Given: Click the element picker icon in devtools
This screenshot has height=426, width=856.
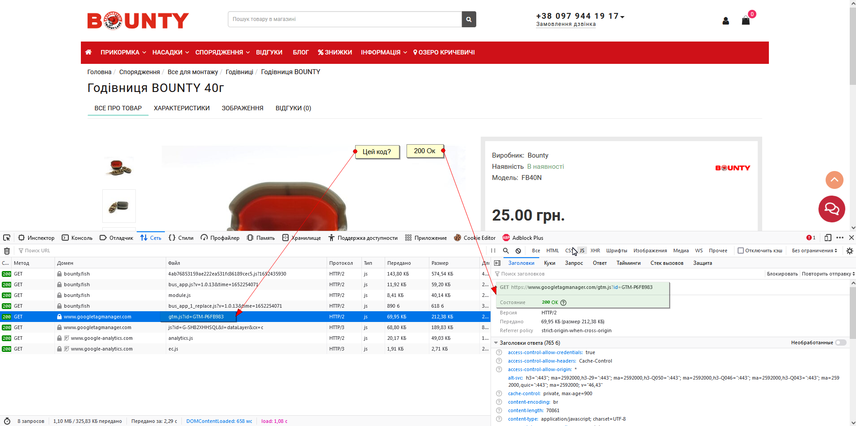Looking at the screenshot, I should pyautogui.click(x=7, y=238).
